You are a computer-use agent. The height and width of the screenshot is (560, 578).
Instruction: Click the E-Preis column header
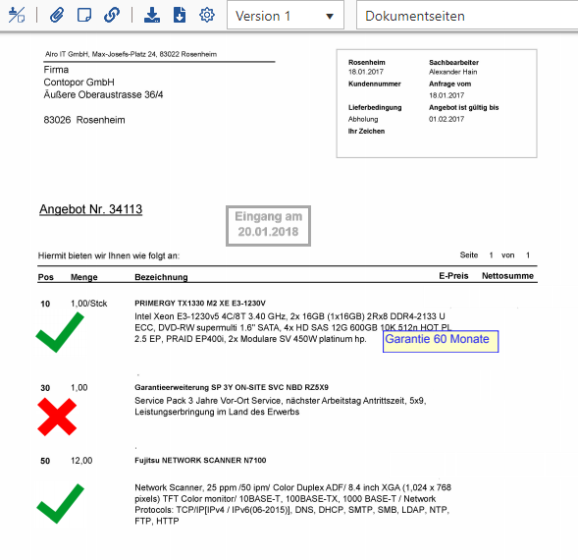pos(453,276)
